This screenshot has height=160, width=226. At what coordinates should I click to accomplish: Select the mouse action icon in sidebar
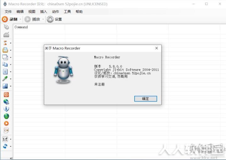click(x=6, y=27)
